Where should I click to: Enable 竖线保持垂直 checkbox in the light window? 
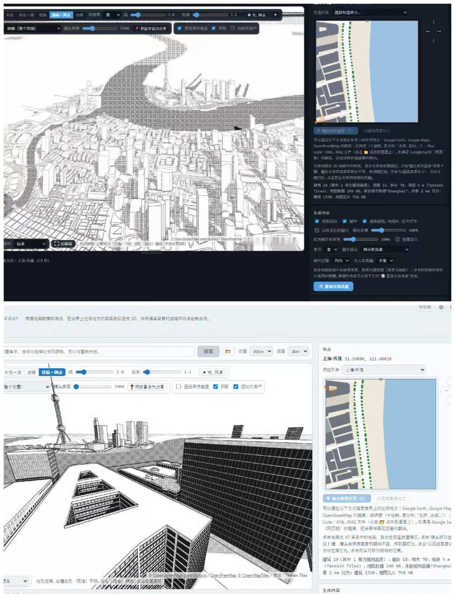[x=179, y=386]
